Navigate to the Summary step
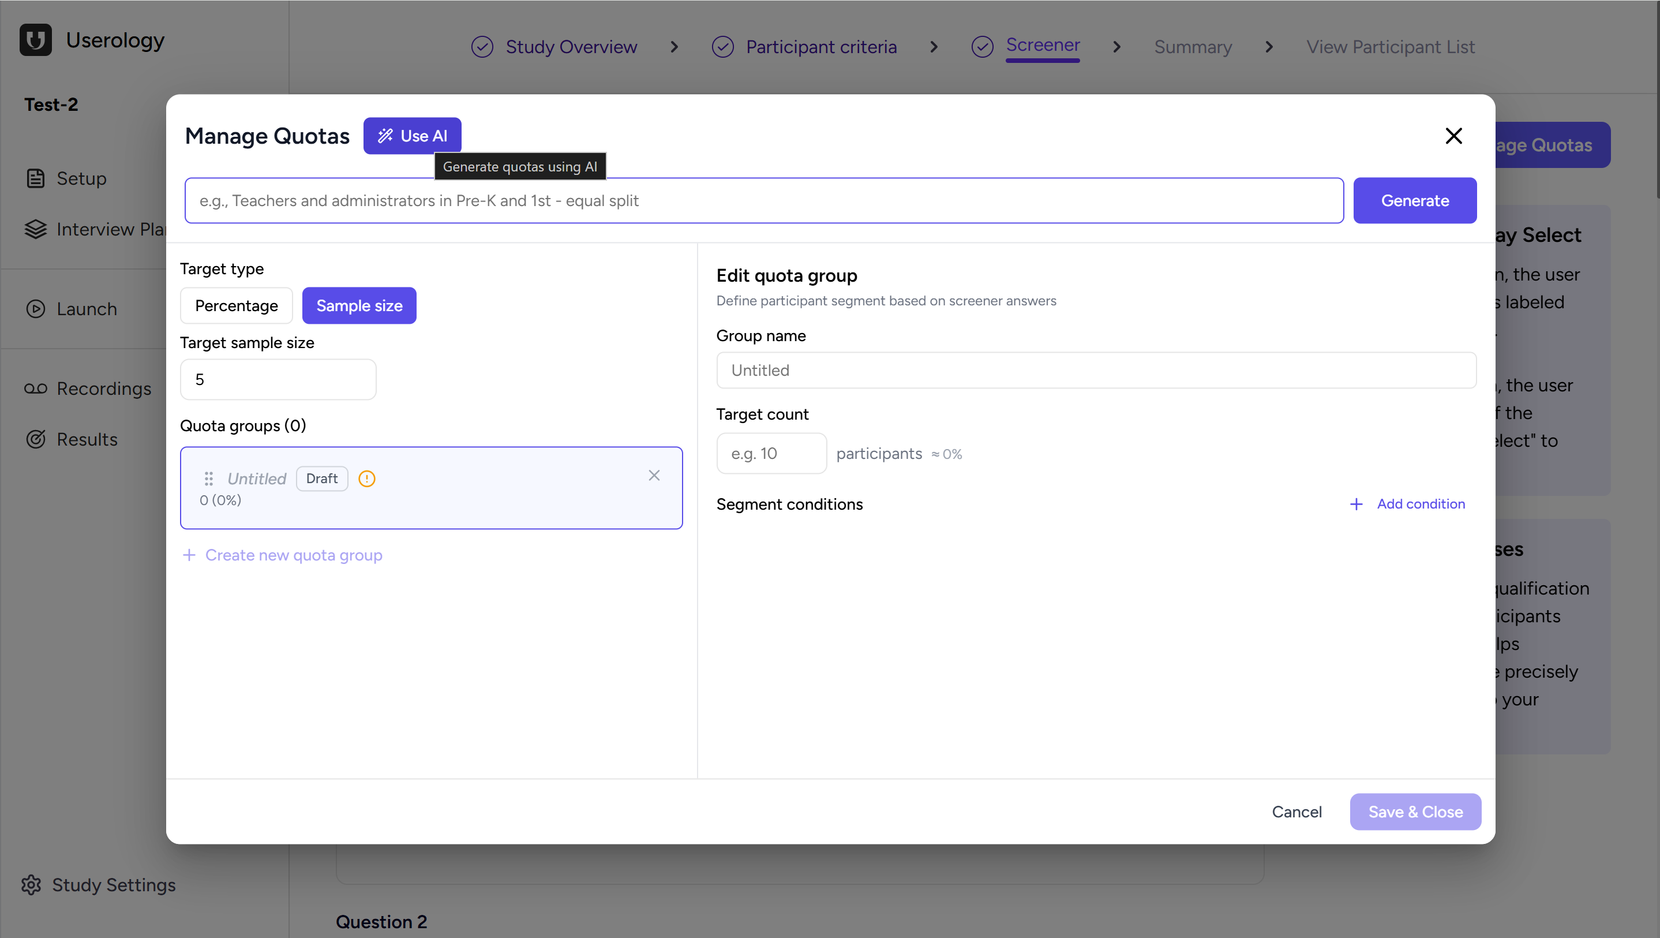Viewport: 1660px width, 938px height. (x=1192, y=46)
